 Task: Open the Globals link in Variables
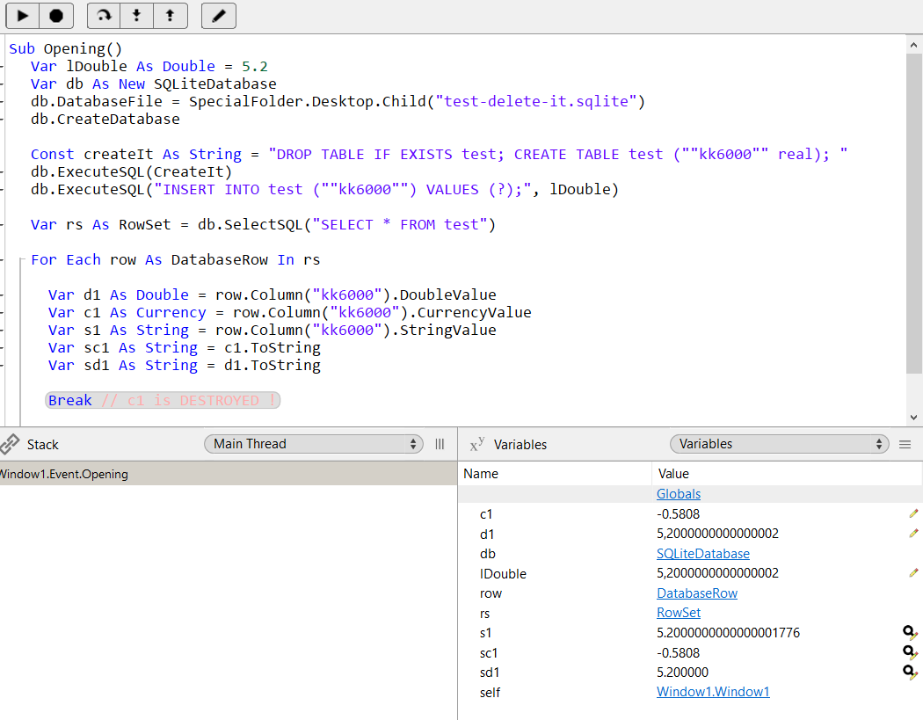[x=678, y=493]
